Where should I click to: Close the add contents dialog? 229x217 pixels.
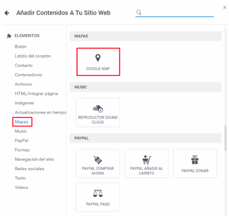tap(225, 7)
